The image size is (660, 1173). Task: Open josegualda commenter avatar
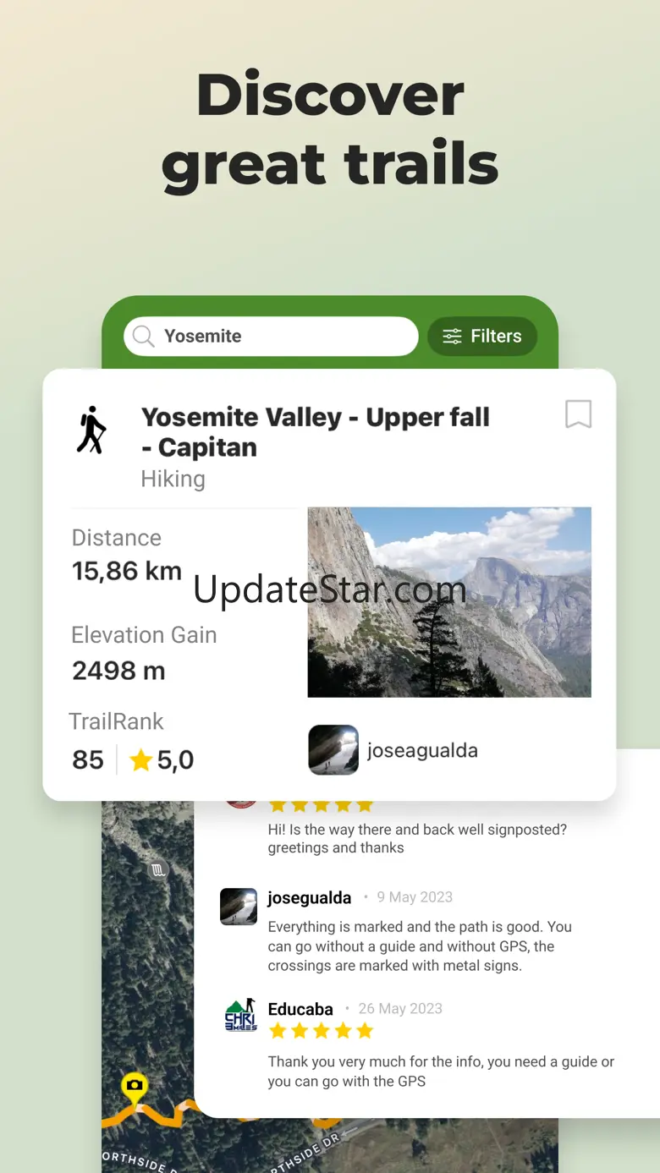[x=239, y=907]
